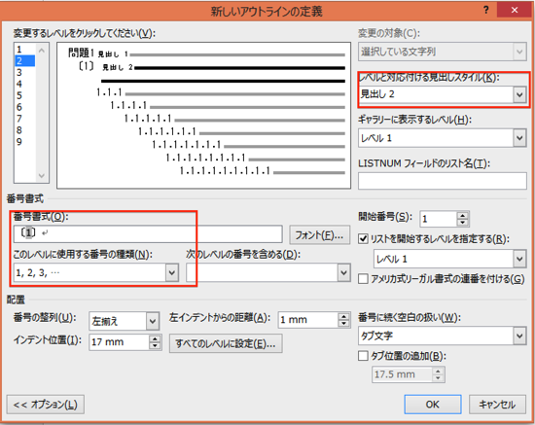Click the LISTNUM フィールドのリスト名 text field
Image resolution: width=535 pixels, height=425 pixels.
(x=443, y=181)
